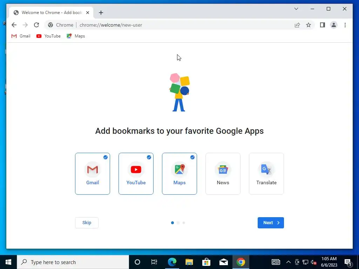Image resolution: width=359 pixels, height=269 pixels.
Task: Open the YouTube bookmark in bookmarks bar
Action: point(48,36)
